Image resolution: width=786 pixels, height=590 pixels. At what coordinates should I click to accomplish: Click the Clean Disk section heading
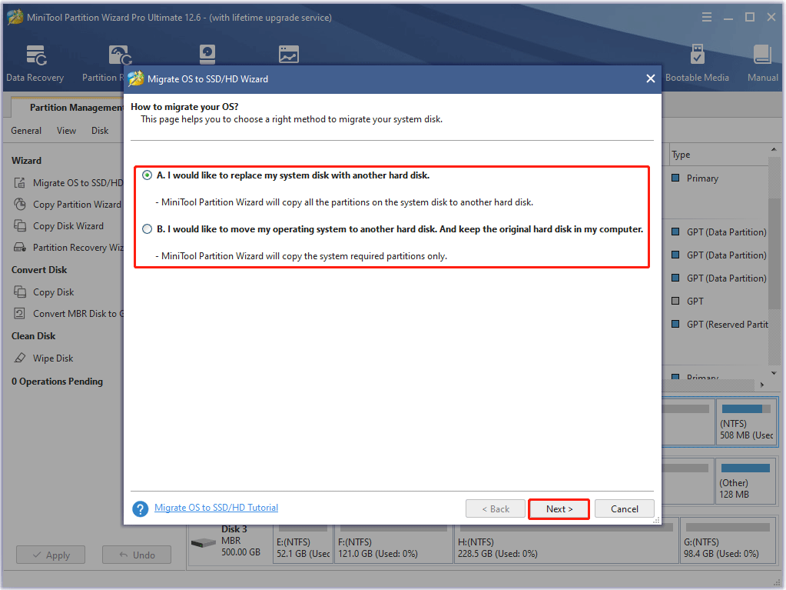34,335
